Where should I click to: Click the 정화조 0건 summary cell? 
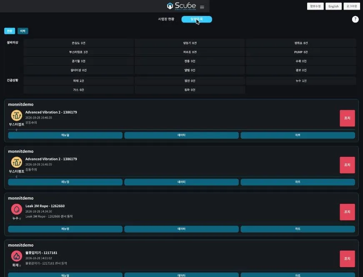[301, 43]
